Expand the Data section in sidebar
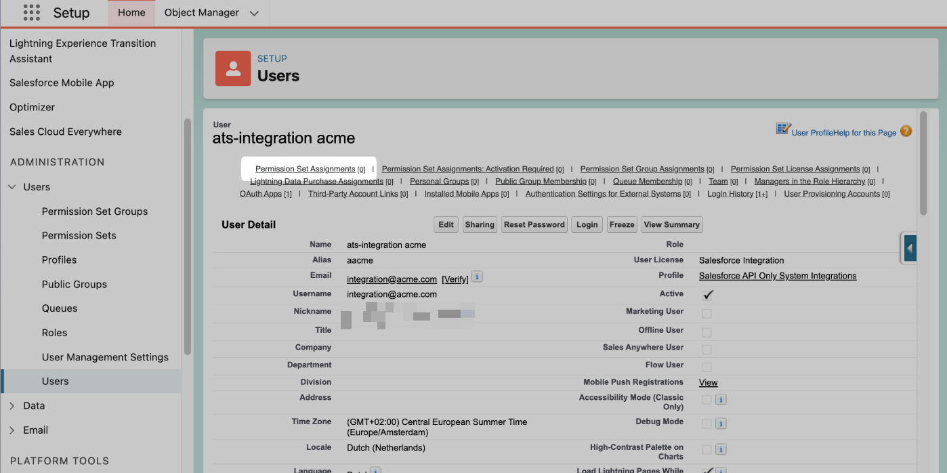947x473 pixels. point(12,406)
